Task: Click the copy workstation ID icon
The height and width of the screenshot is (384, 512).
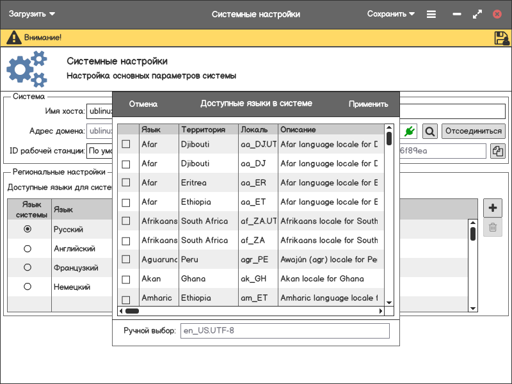Action: coord(498,151)
